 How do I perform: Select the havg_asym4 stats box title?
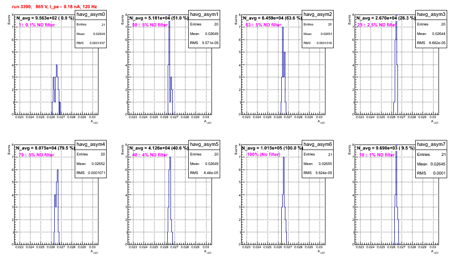(91, 144)
